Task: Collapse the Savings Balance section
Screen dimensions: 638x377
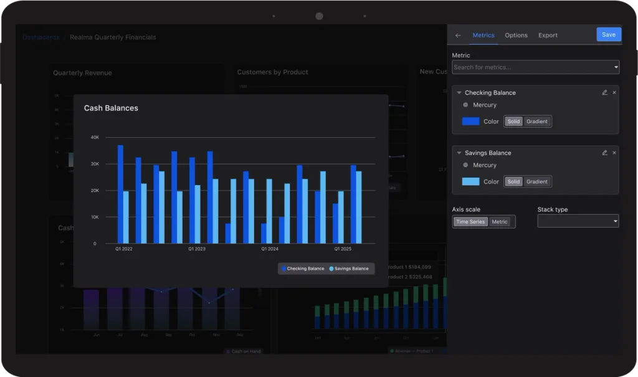Action: [x=459, y=153]
